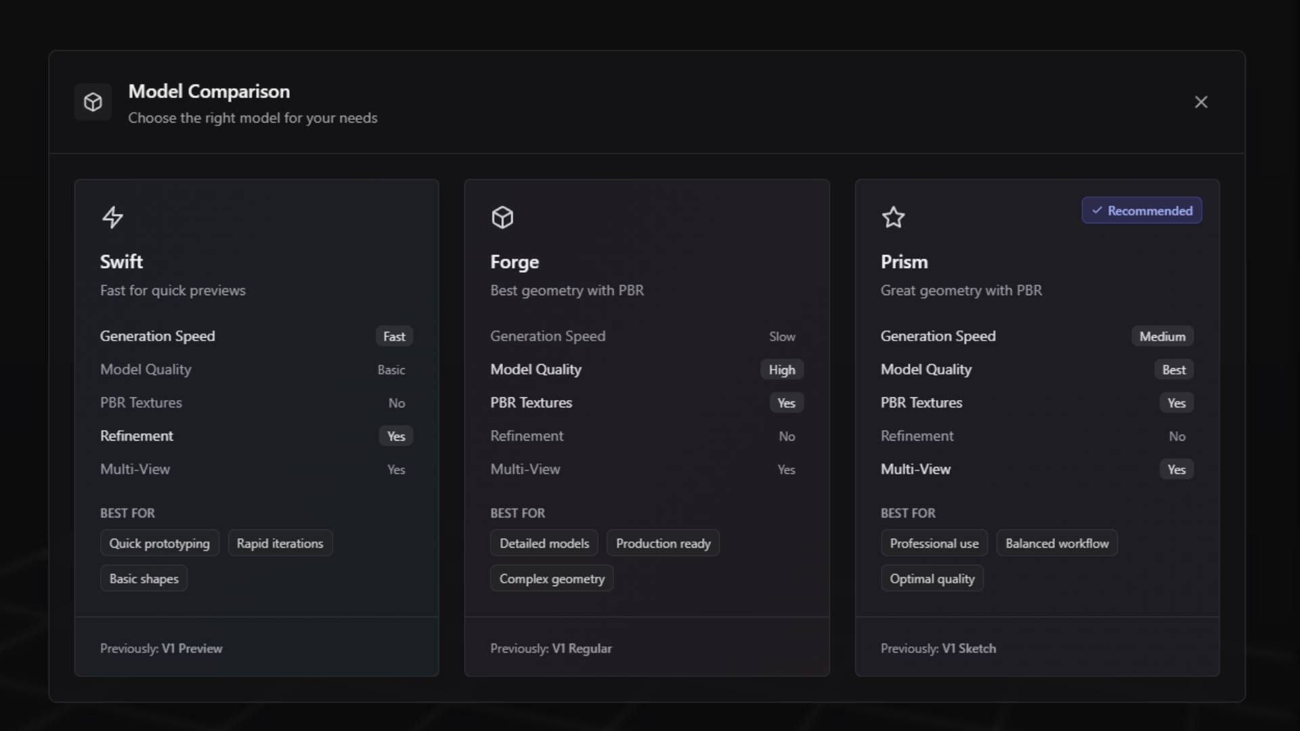The image size is (1300, 731).
Task: Click Prism's Multi-View Yes badge
Action: (x=1177, y=469)
